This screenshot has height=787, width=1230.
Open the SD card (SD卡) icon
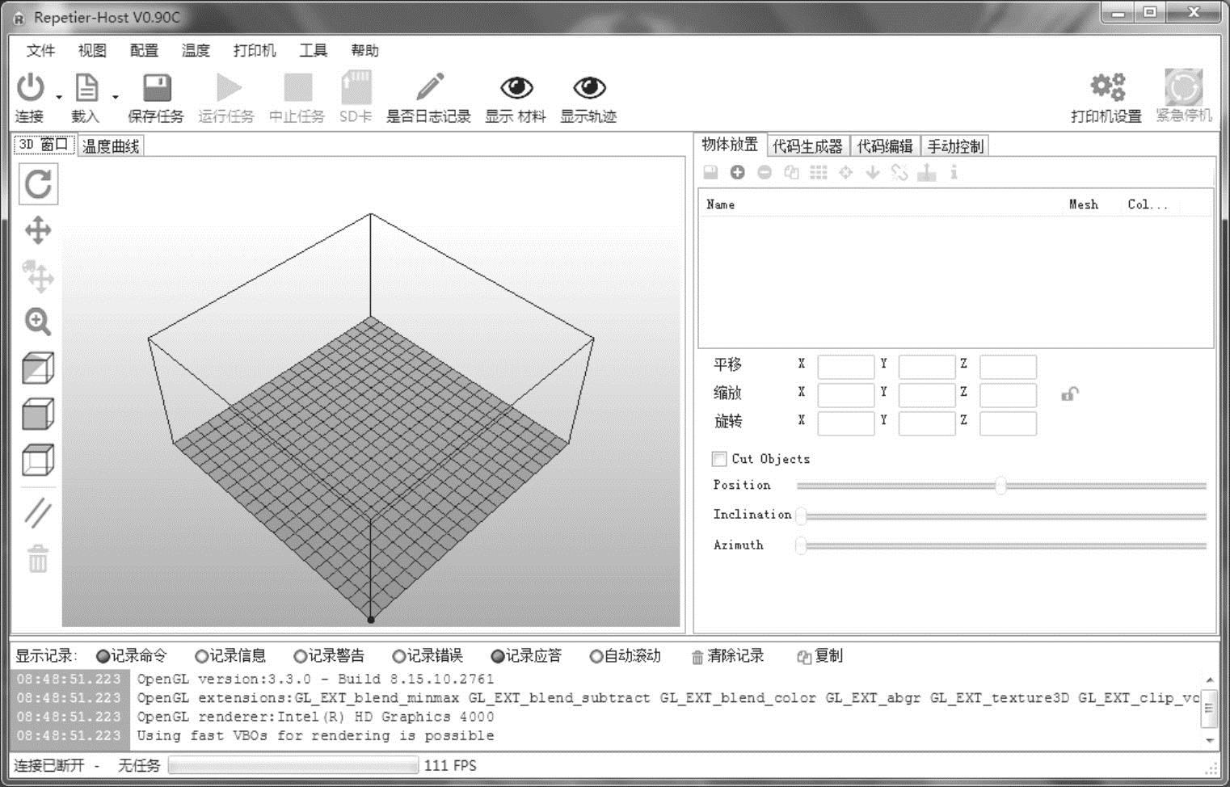(356, 87)
